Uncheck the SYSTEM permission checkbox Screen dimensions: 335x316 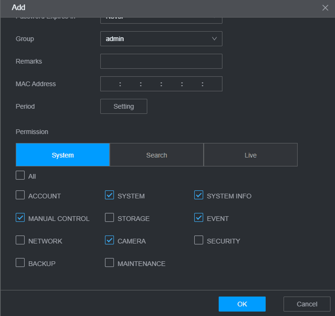(x=109, y=195)
